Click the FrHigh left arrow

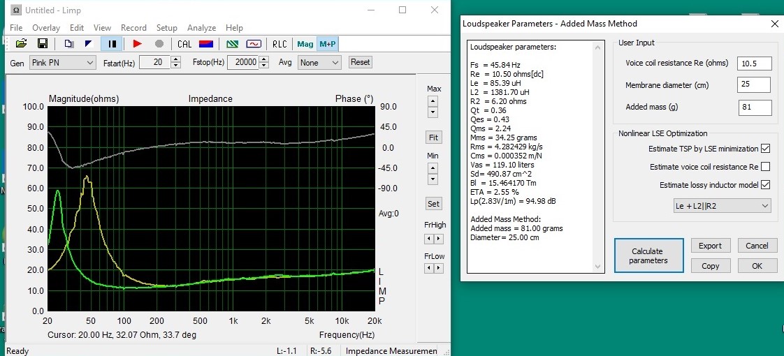(428, 239)
